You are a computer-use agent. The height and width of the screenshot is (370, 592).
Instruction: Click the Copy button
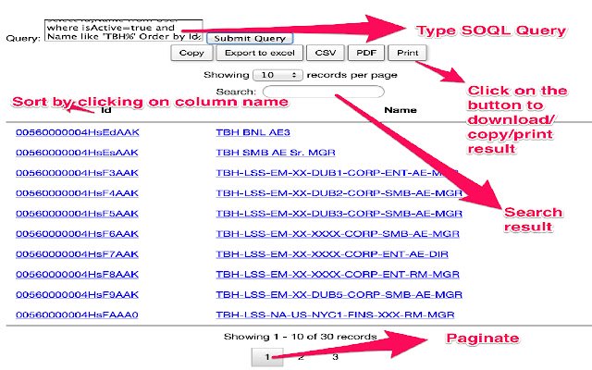pos(191,53)
